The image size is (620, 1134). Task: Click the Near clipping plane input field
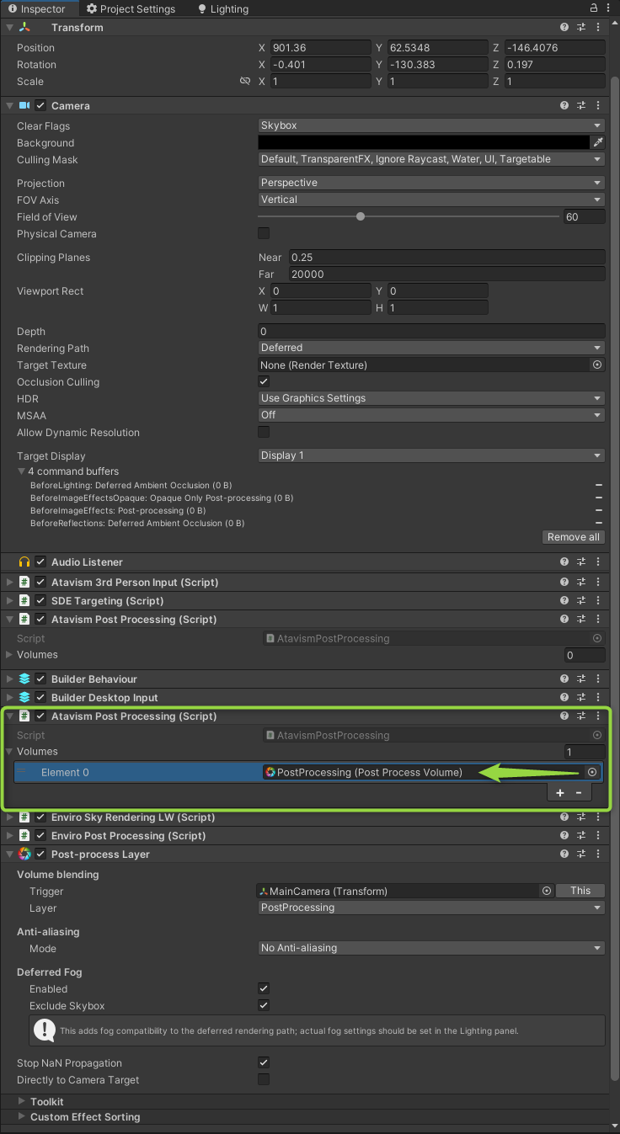click(x=446, y=257)
